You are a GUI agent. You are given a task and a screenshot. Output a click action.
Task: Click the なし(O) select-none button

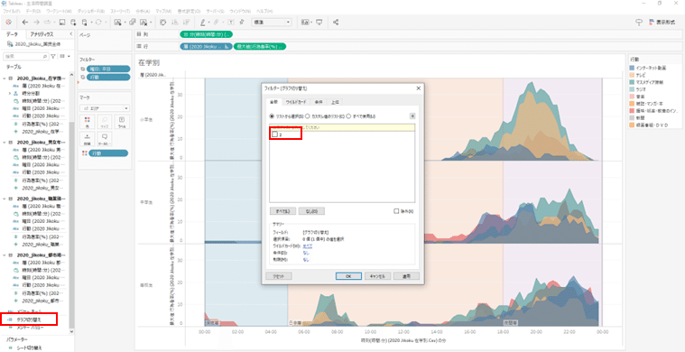tap(311, 211)
